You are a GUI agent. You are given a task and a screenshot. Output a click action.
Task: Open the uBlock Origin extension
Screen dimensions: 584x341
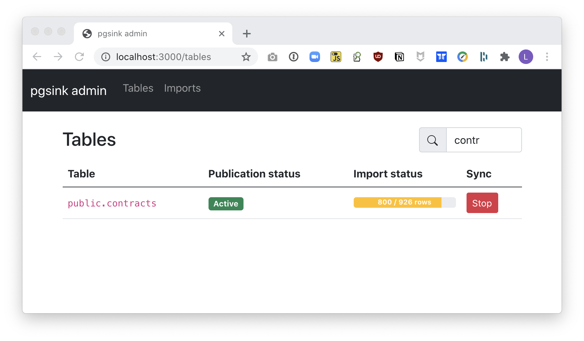[x=378, y=57]
